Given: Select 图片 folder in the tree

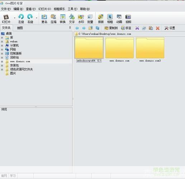Looking at the screenshot, I should [x=13, y=73].
